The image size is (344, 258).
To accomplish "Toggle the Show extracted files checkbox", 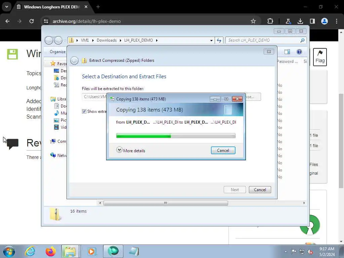I will click(84, 112).
